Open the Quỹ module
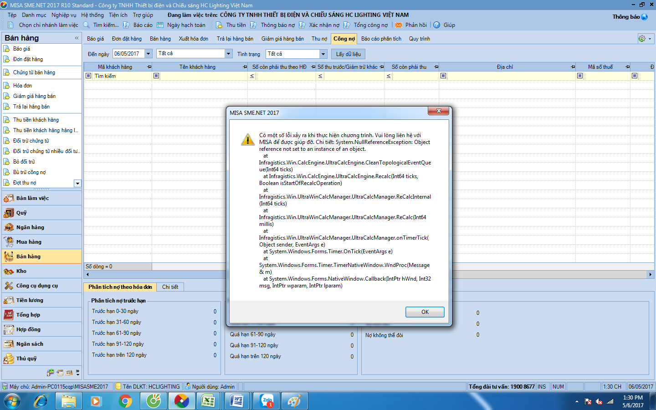This screenshot has width=656, height=410. pos(41,213)
